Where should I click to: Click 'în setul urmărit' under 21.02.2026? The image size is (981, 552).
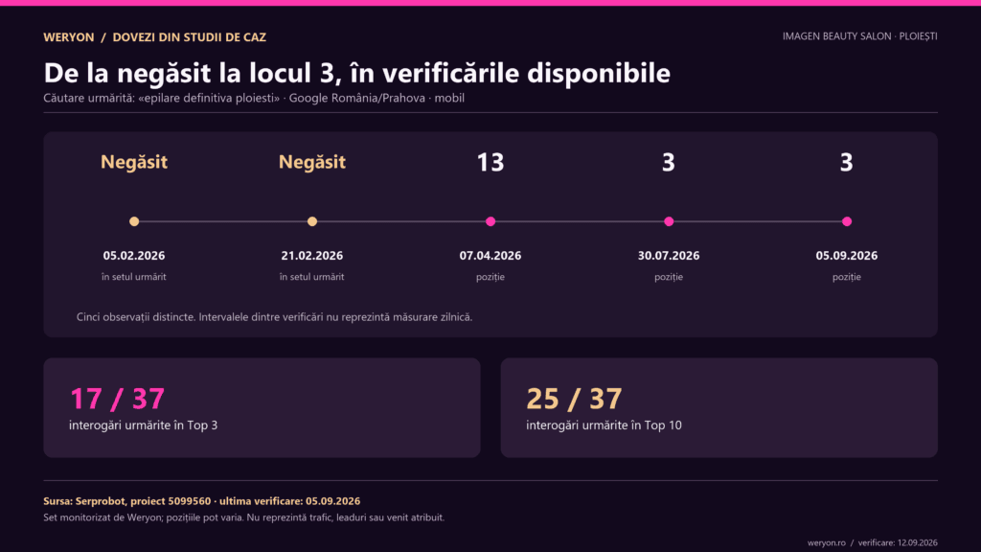click(312, 277)
